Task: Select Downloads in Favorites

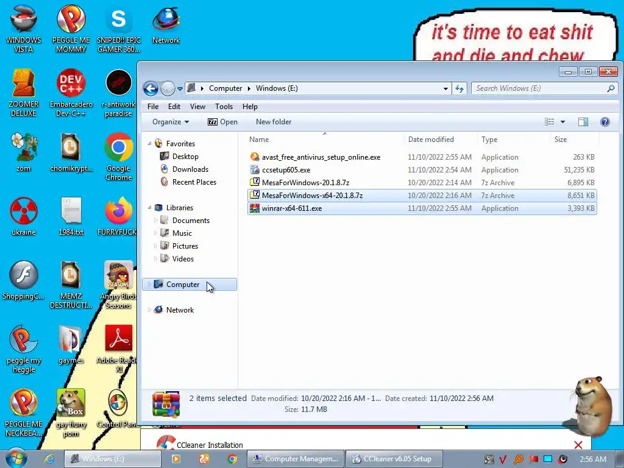Action: coord(190,169)
